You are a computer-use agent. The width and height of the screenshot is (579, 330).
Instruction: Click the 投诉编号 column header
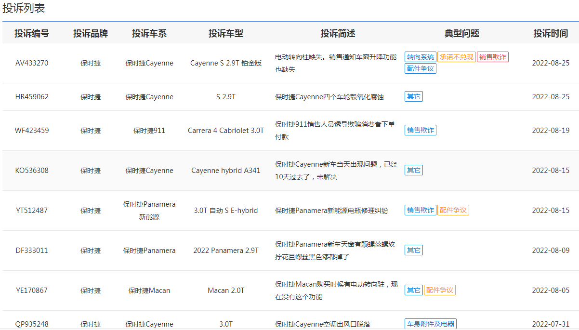tap(32, 33)
